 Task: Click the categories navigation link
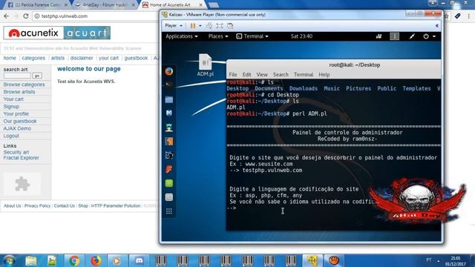click(33, 58)
